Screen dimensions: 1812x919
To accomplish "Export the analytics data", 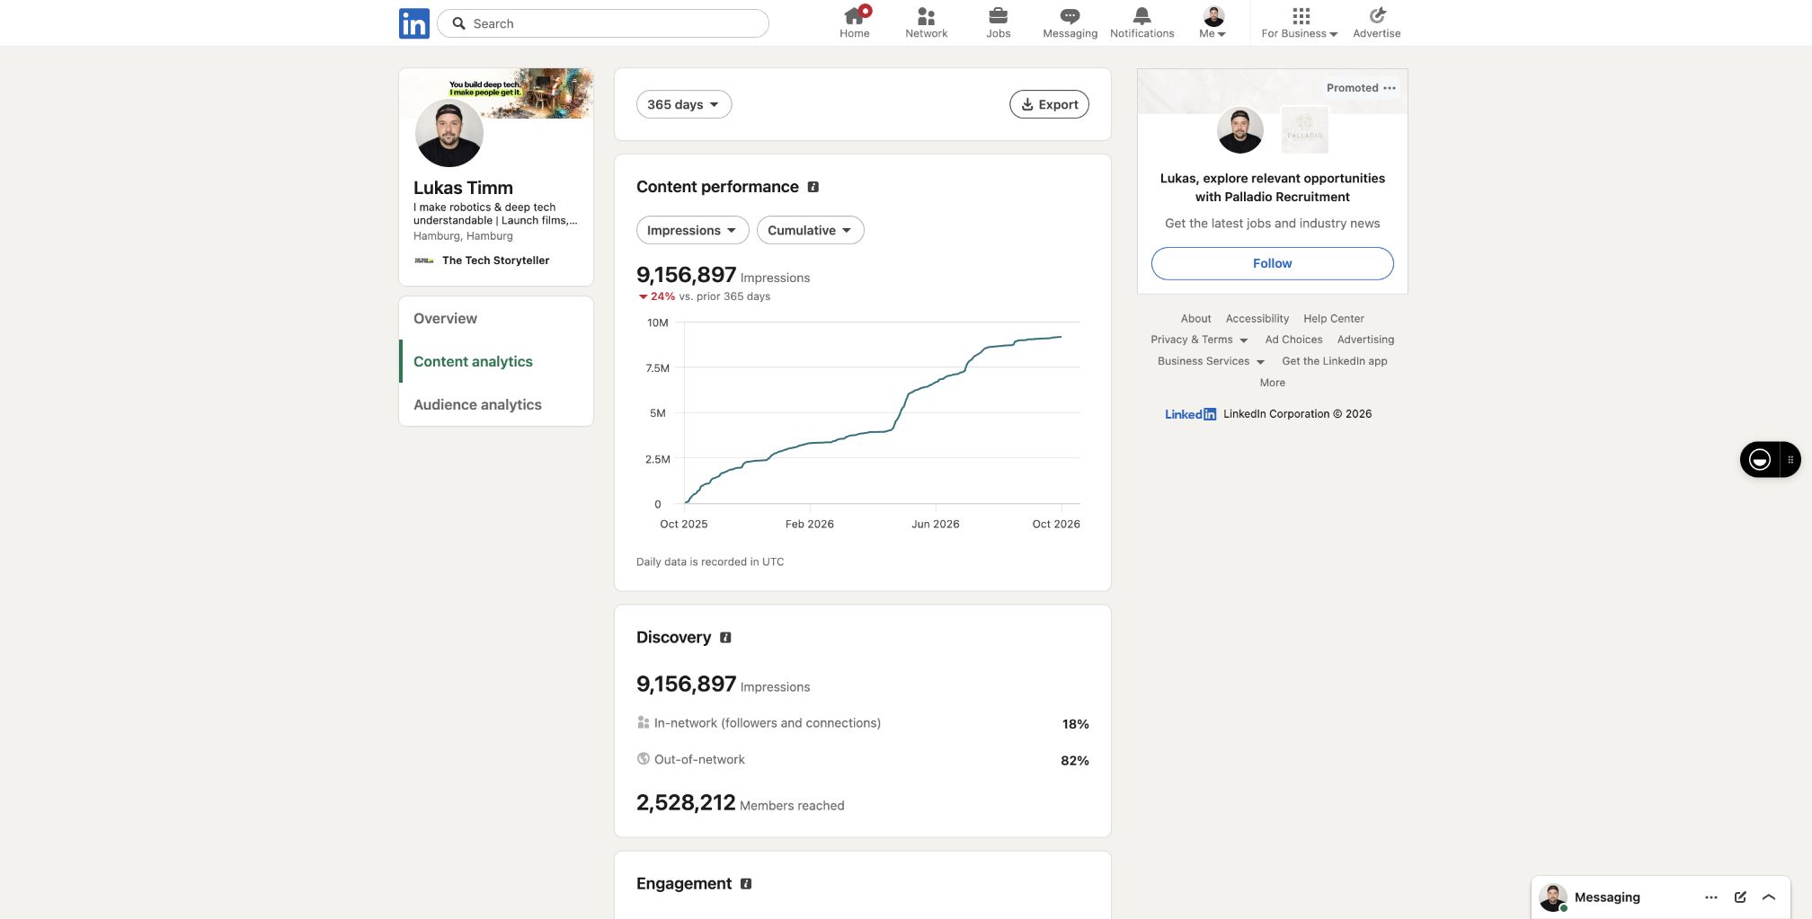I will [1050, 104].
